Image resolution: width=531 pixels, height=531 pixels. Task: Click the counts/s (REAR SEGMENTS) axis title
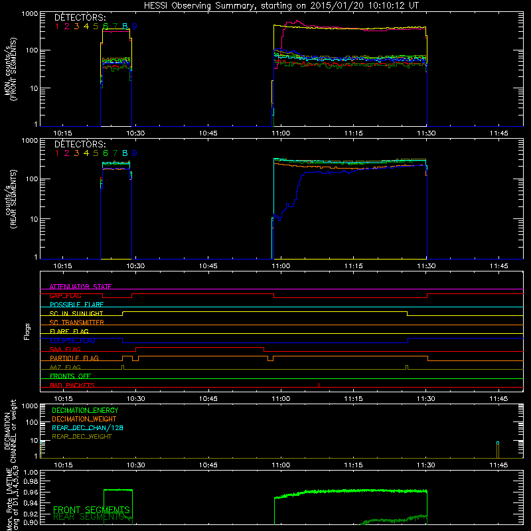(10, 199)
